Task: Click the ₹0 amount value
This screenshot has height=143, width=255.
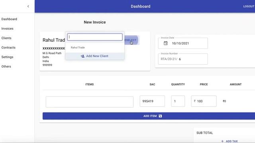Action: tap(224, 101)
